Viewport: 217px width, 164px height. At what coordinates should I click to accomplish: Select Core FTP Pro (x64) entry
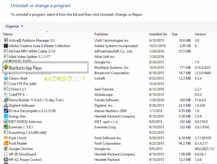pyautogui.click(x=23, y=84)
